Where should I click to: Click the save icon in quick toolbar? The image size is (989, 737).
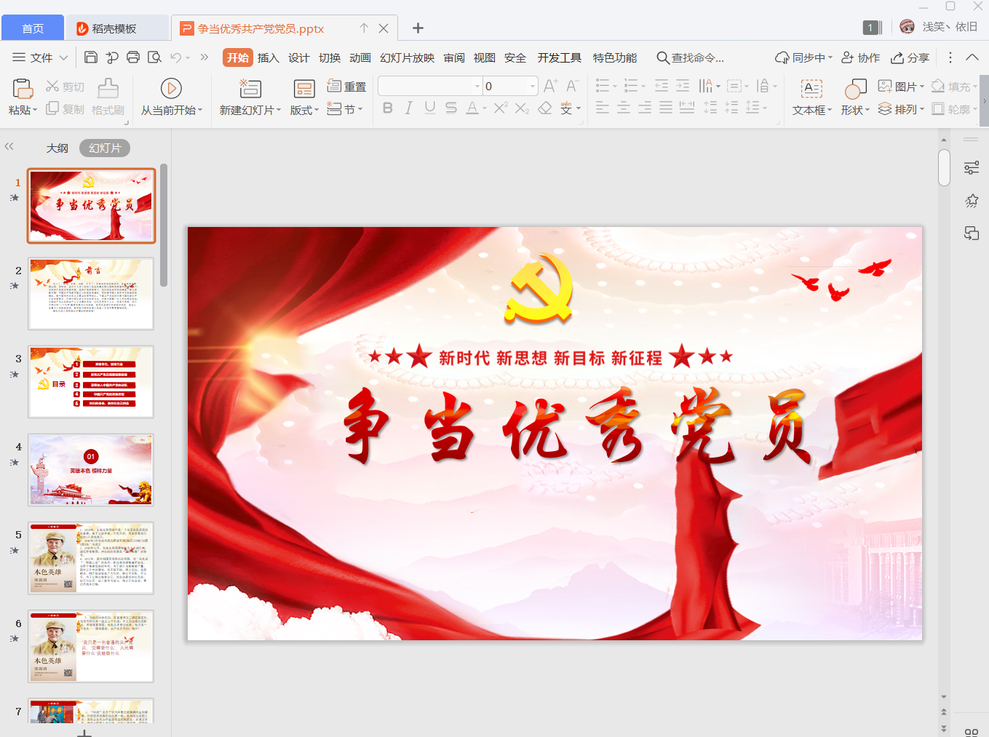click(91, 57)
